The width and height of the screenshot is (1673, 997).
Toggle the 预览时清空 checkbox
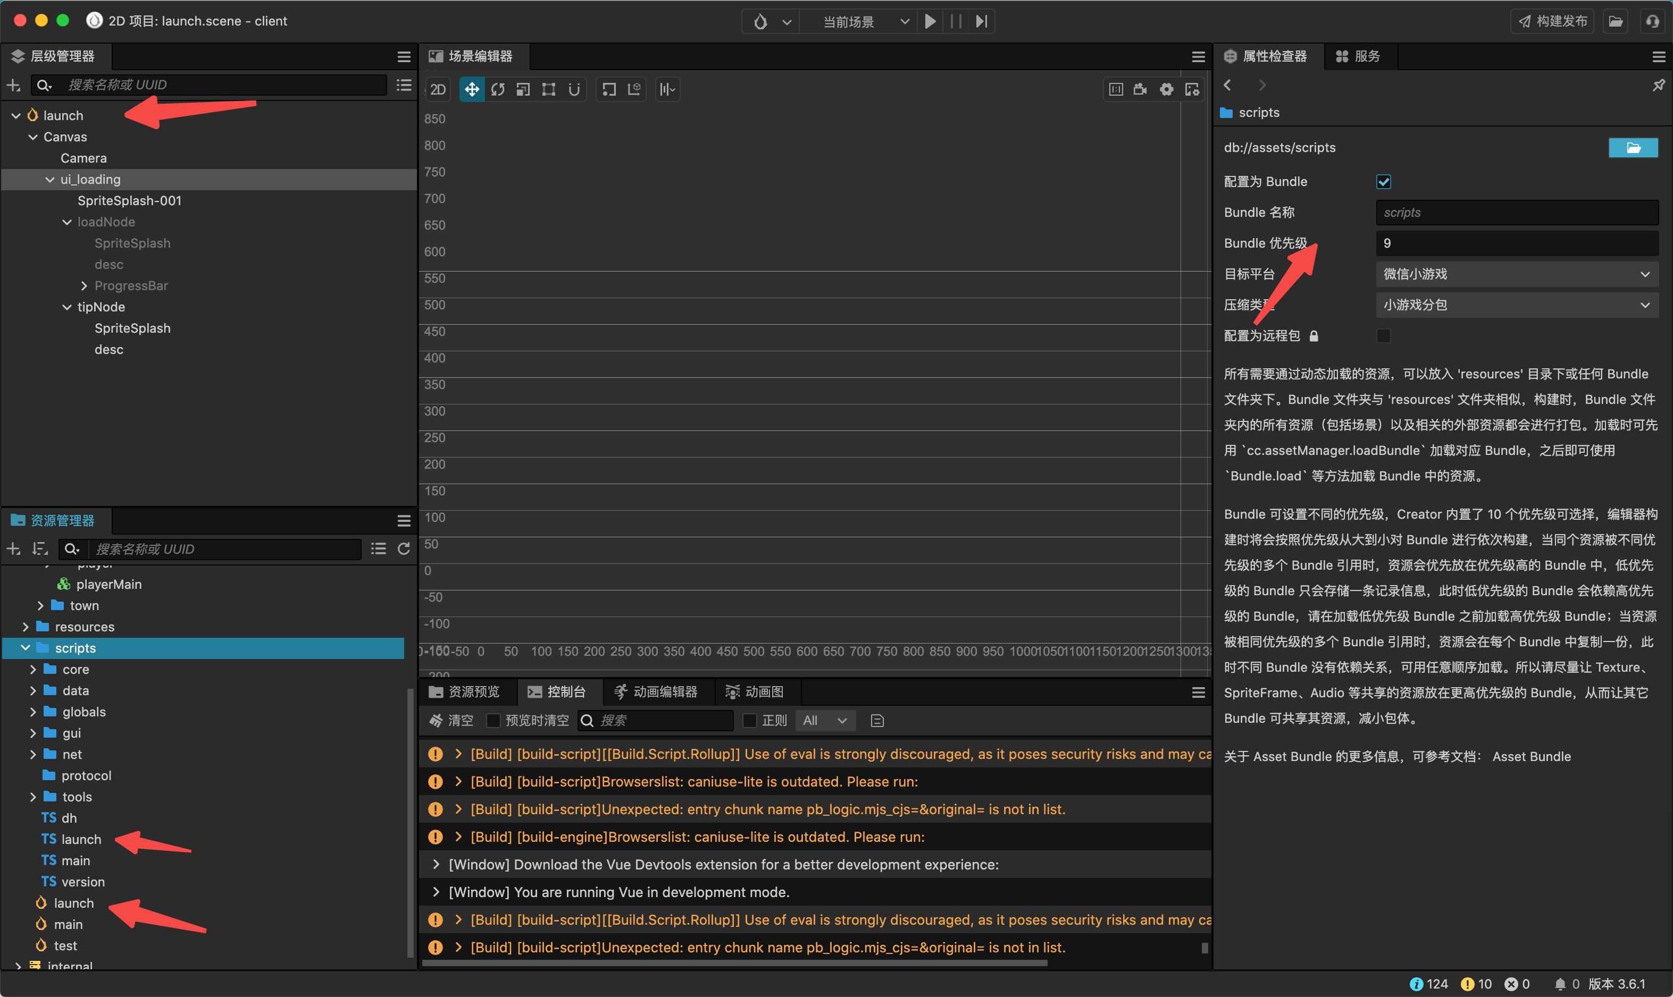pos(493,720)
